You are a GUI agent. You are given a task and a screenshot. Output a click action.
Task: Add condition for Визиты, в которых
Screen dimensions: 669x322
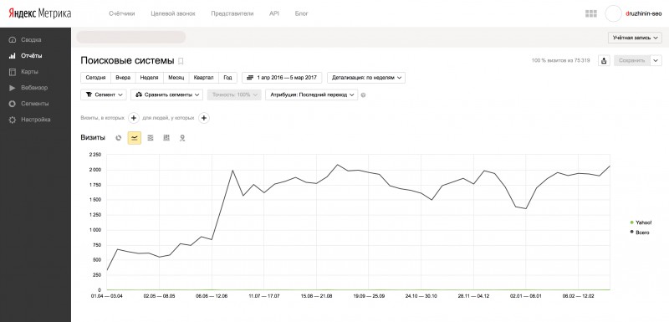click(x=133, y=118)
